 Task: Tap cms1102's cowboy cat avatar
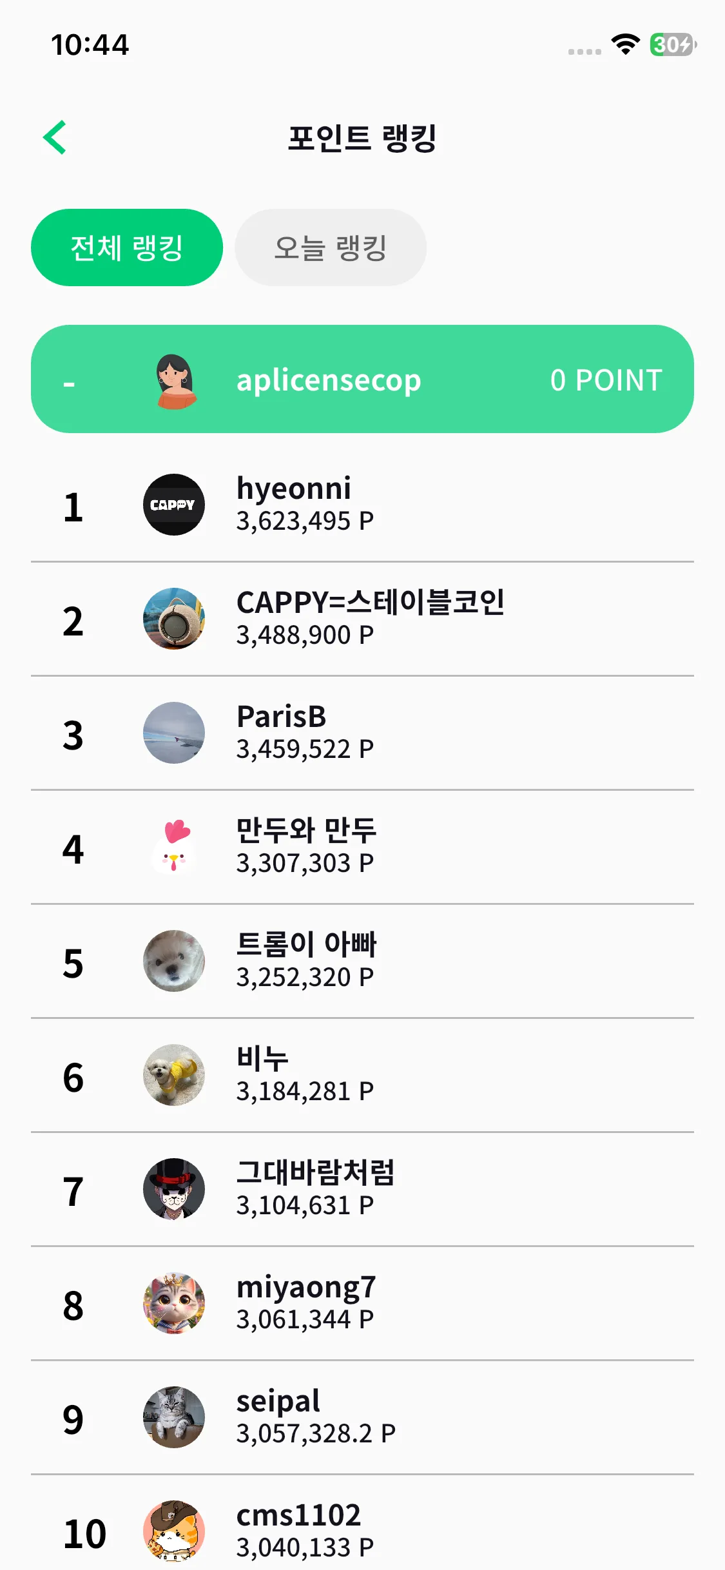(x=173, y=1531)
